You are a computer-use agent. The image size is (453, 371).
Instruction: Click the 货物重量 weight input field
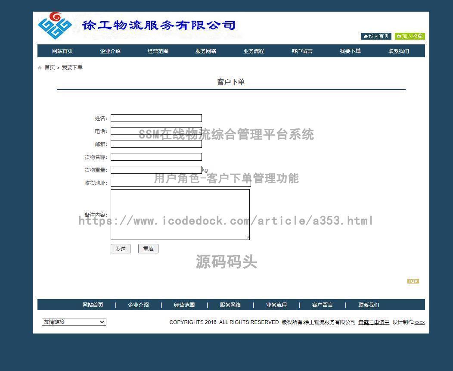(156, 170)
